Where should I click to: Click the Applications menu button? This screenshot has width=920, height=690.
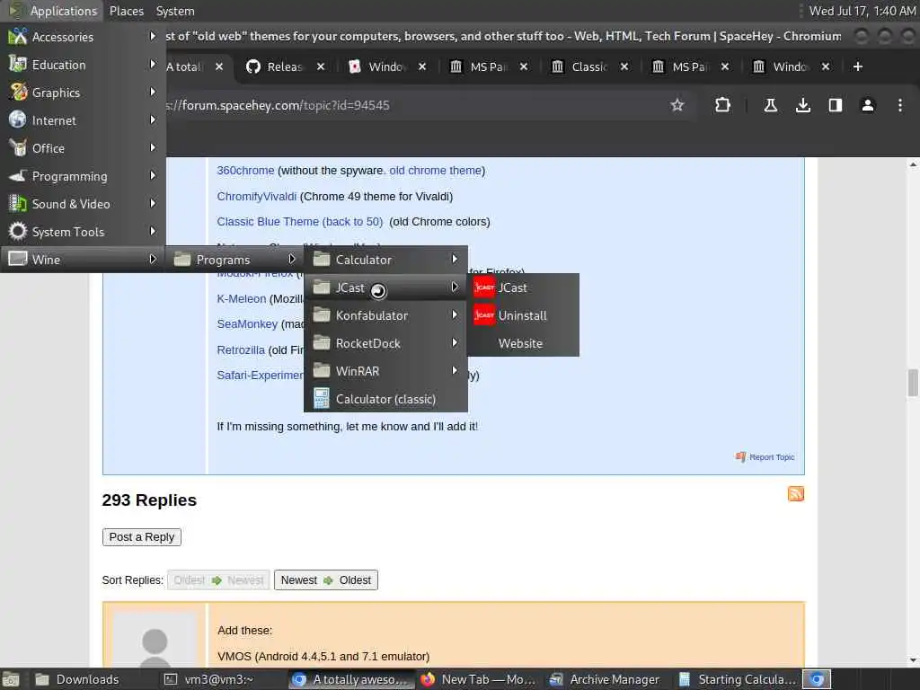pos(53,11)
